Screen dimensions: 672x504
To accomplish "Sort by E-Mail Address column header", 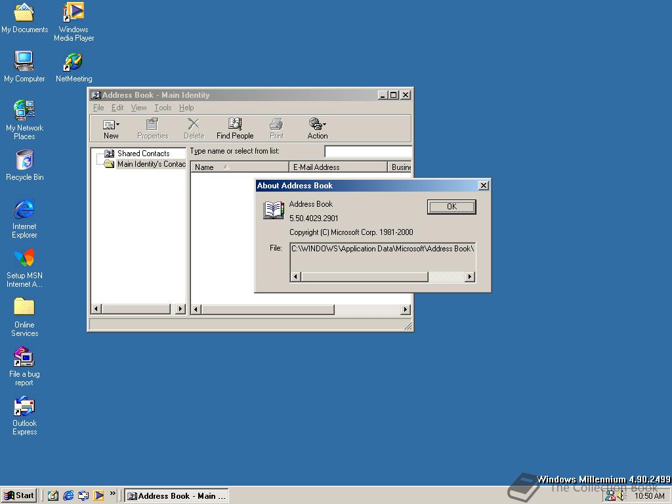I will click(338, 167).
